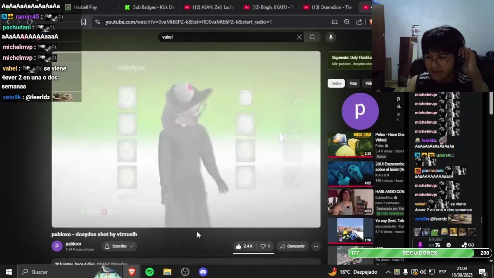Viewport: 494px width, 278px height.
Task: Expand hidden system tray icons chevron
Action: [388, 272]
